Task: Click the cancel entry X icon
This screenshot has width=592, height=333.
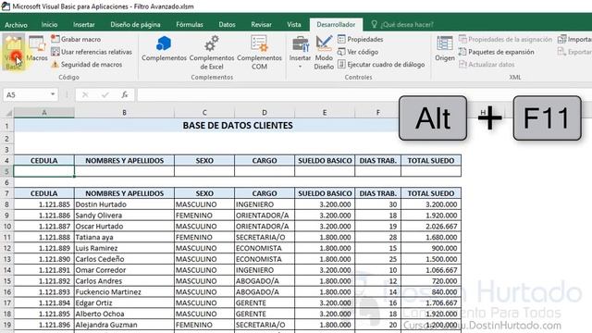Action: [85, 94]
